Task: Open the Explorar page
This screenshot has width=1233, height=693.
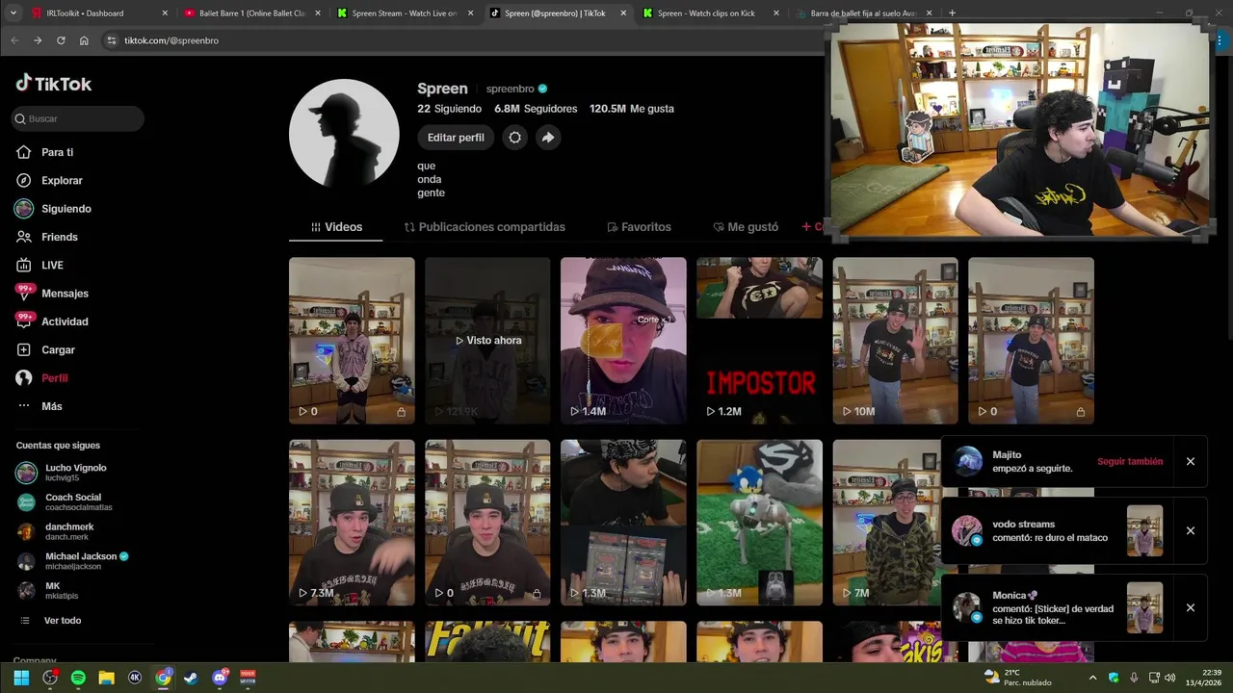Action: 62,180
